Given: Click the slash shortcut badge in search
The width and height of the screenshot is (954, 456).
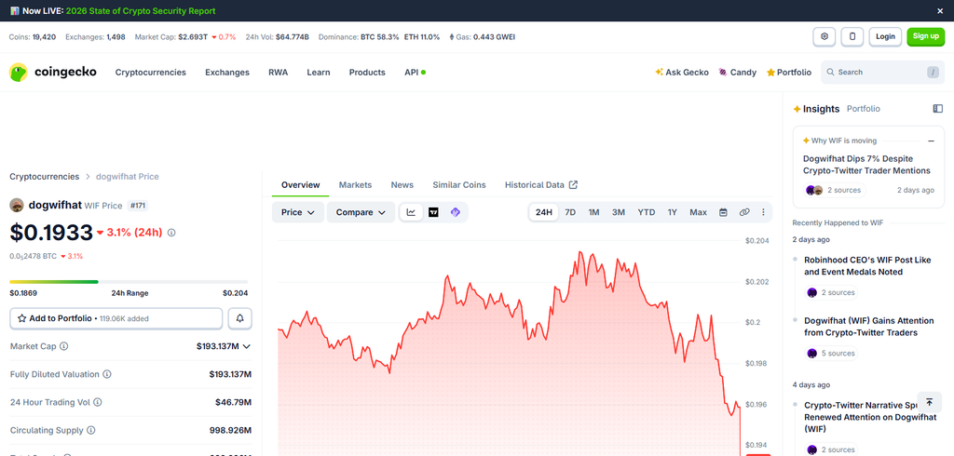Looking at the screenshot, I should tap(933, 73).
